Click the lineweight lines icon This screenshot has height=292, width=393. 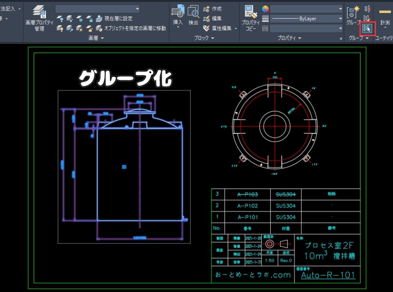[265, 19]
